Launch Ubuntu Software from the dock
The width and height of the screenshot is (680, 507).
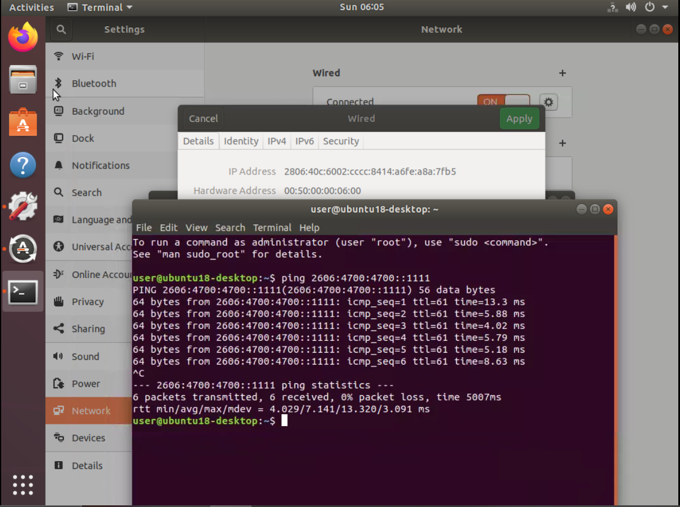pyautogui.click(x=23, y=122)
